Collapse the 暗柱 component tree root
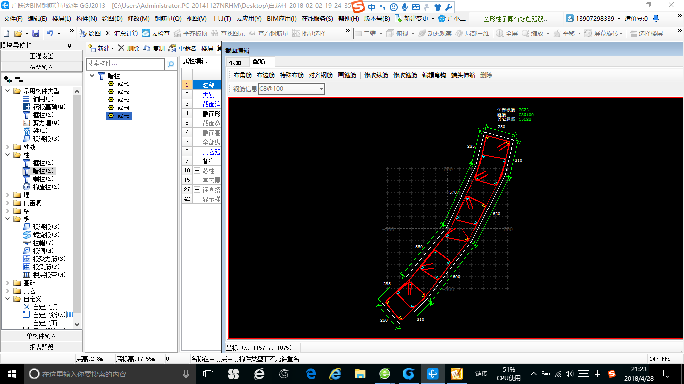This screenshot has width=684, height=384. [x=92, y=76]
